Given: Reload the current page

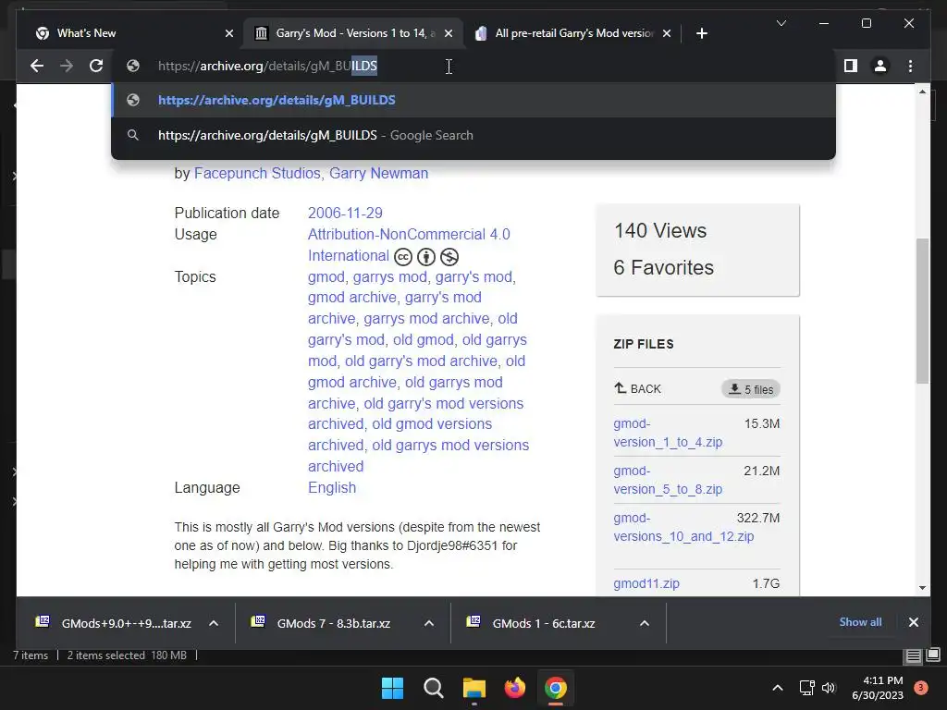Looking at the screenshot, I should click(x=96, y=66).
